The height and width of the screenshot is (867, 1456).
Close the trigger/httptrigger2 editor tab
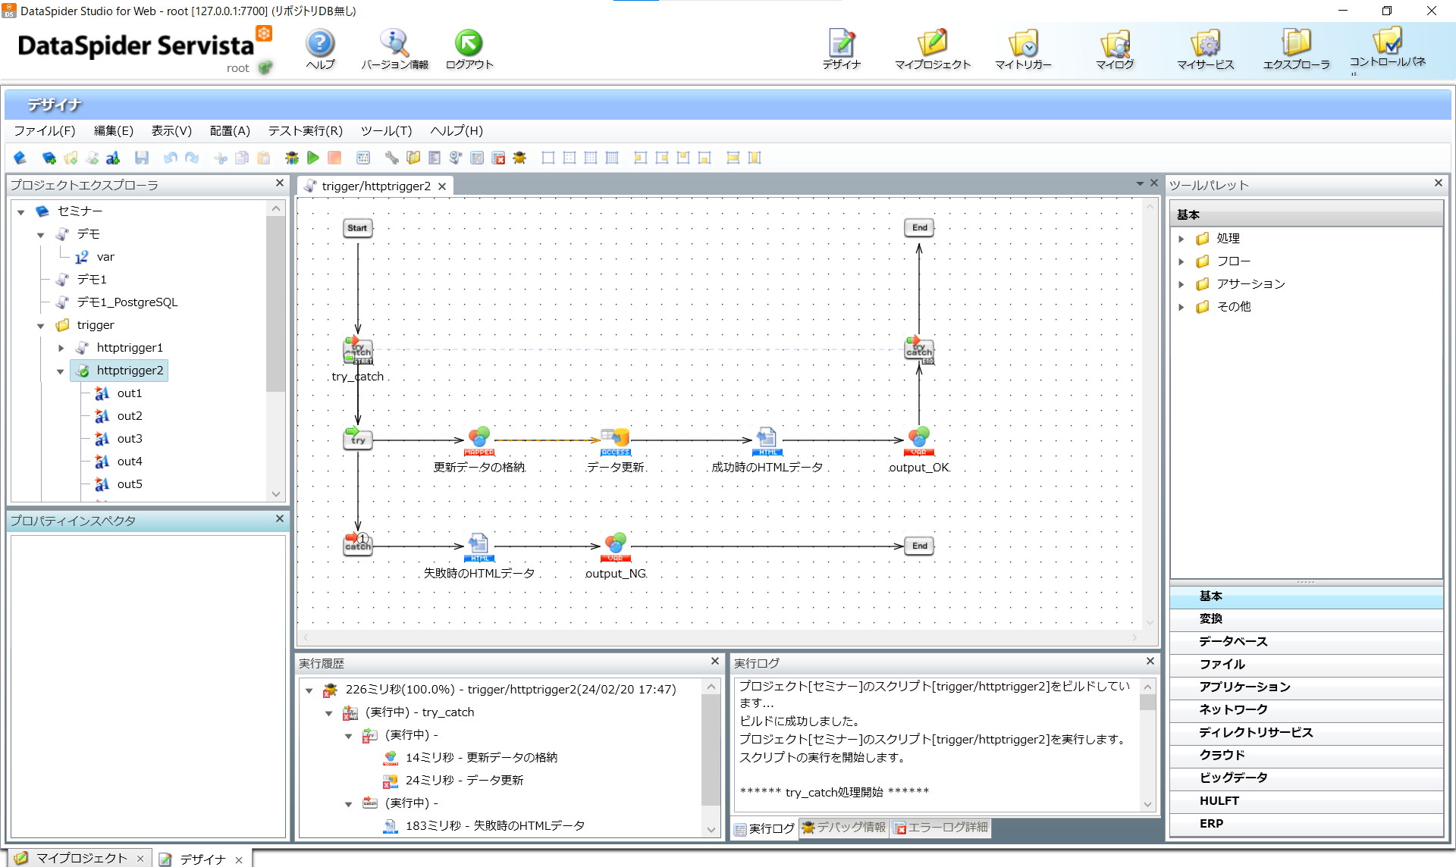click(x=442, y=186)
